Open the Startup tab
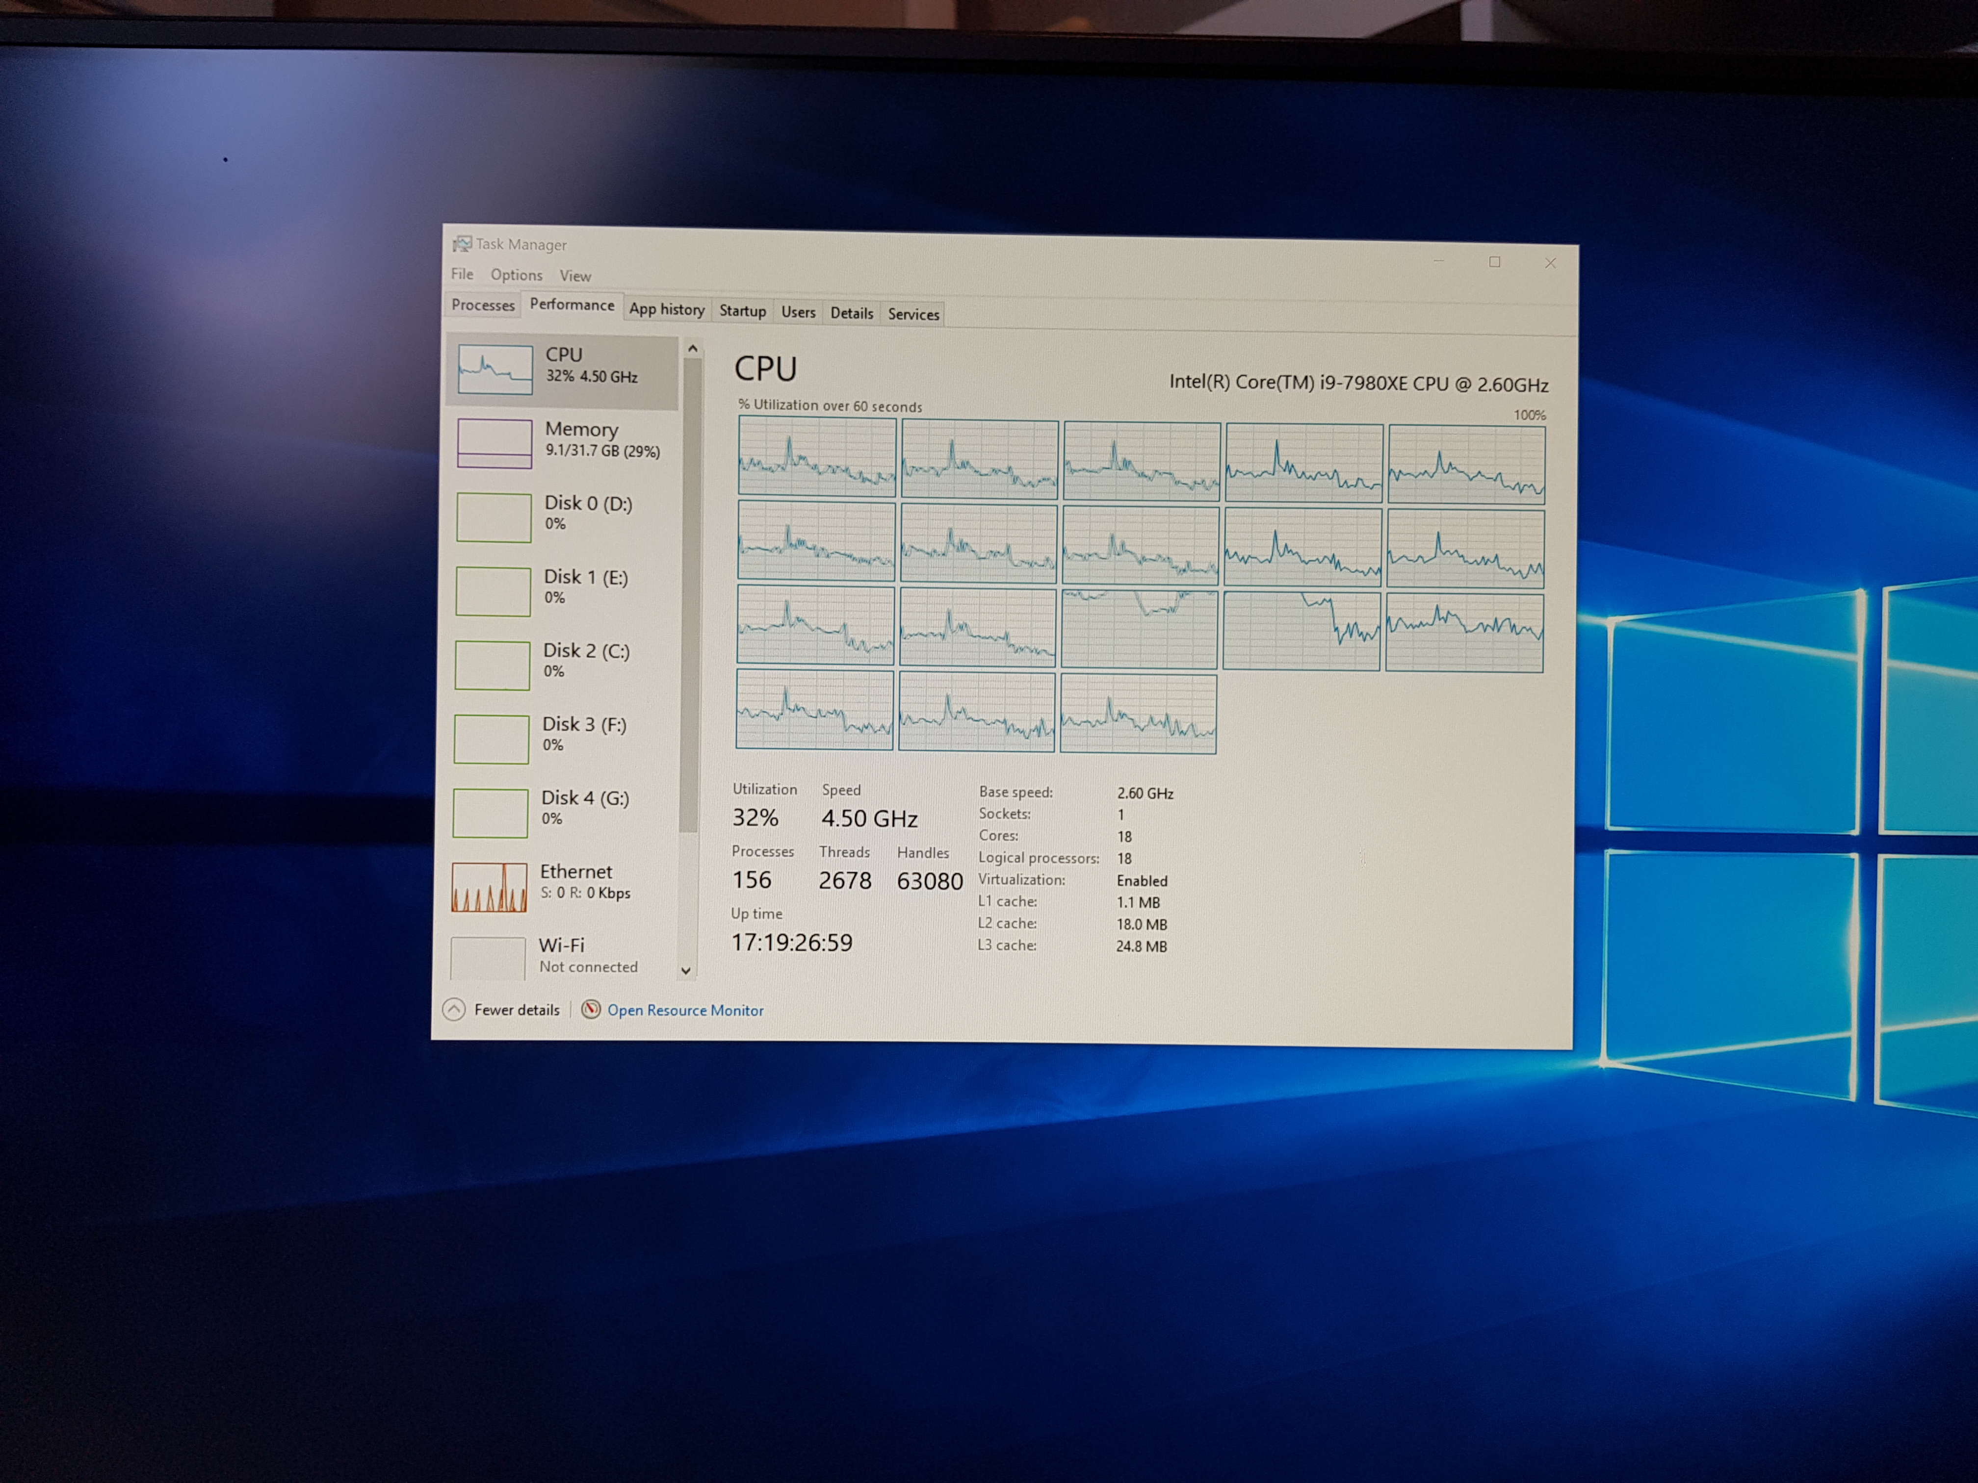 tap(742, 310)
